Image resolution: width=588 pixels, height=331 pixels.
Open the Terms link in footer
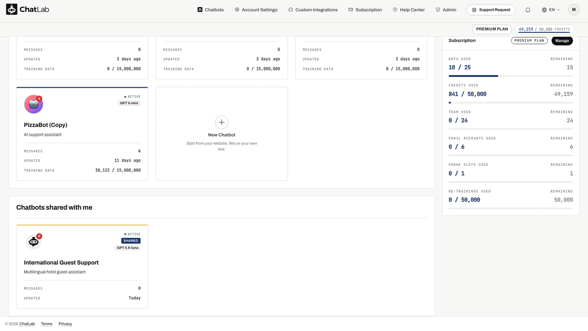tap(47, 324)
